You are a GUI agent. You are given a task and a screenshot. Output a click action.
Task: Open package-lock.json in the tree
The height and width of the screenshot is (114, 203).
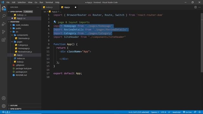(24, 68)
